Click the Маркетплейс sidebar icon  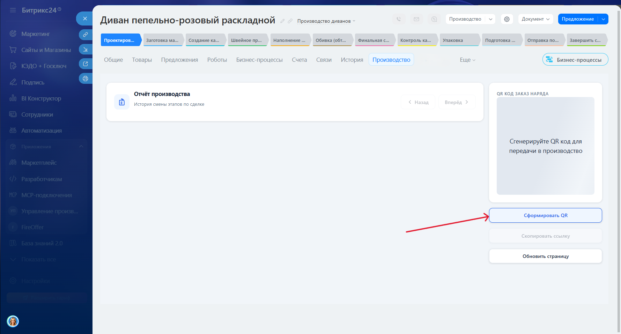click(13, 163)
